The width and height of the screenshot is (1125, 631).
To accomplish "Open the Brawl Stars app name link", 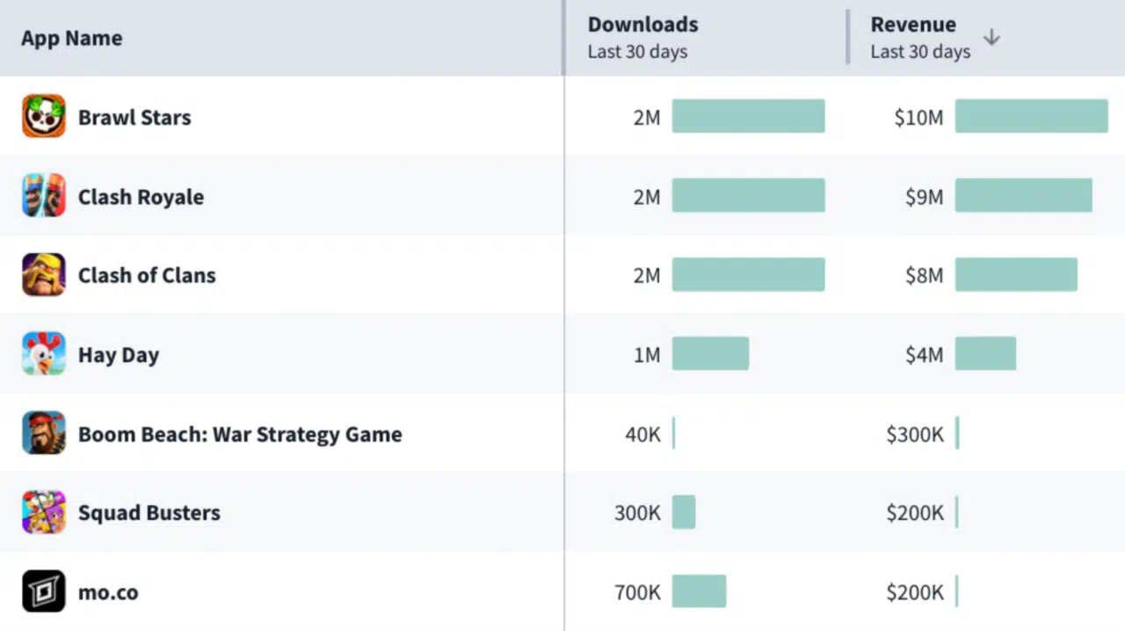I will click(134, 117).
